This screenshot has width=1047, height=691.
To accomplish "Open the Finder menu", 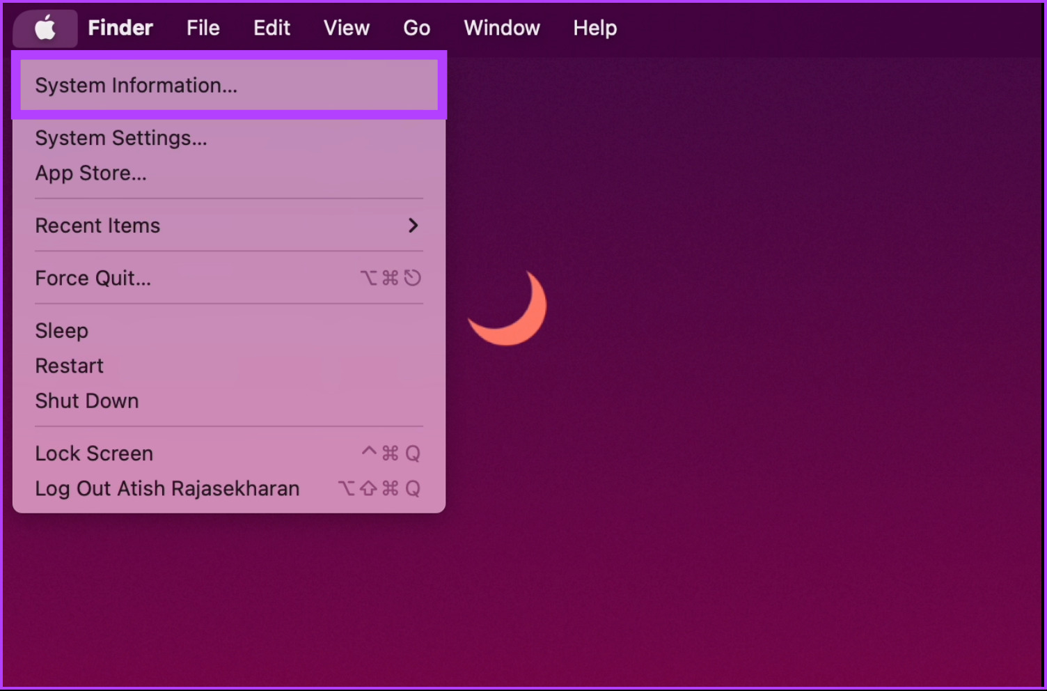I will [x=120, y=28].
